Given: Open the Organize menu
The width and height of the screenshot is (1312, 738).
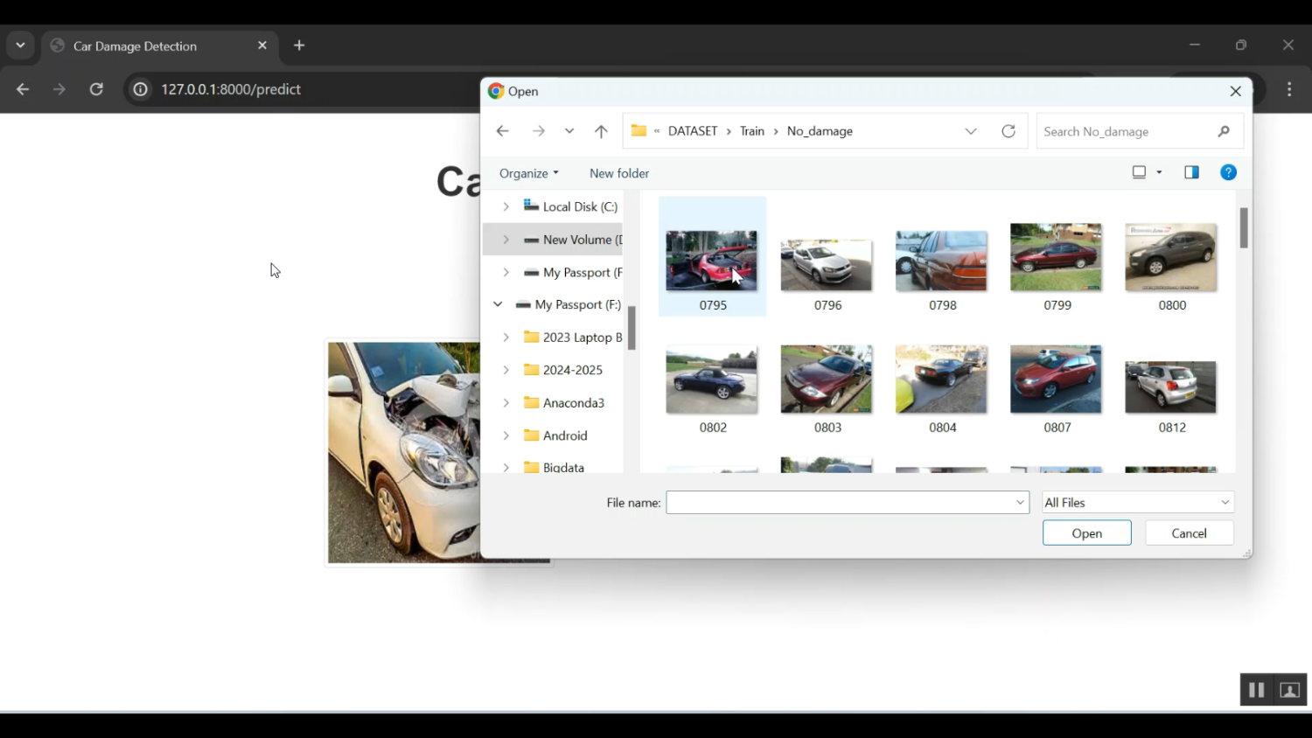Looking at the screenshot, I should tap(528, 173).
